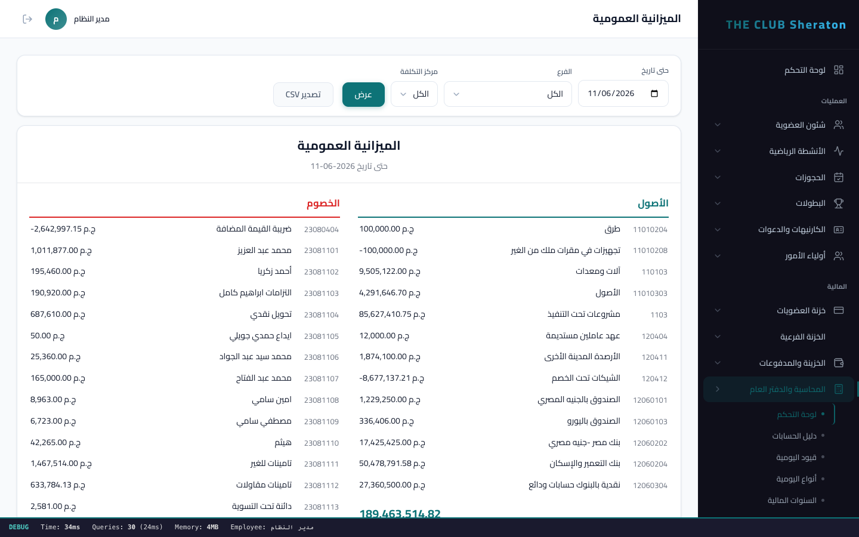Open the مركز التكلفة cost center dropdown

tap(414, 94)
